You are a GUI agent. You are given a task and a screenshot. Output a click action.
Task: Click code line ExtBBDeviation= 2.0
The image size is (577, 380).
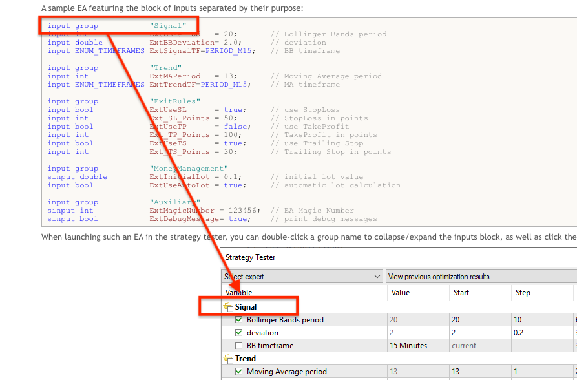(x=195, y=43)
